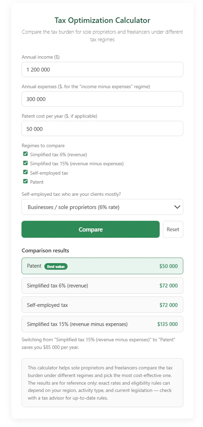Focus the Annual expenses field showing 300 000
The image size is (203, 427).
[x=102, y=99]
